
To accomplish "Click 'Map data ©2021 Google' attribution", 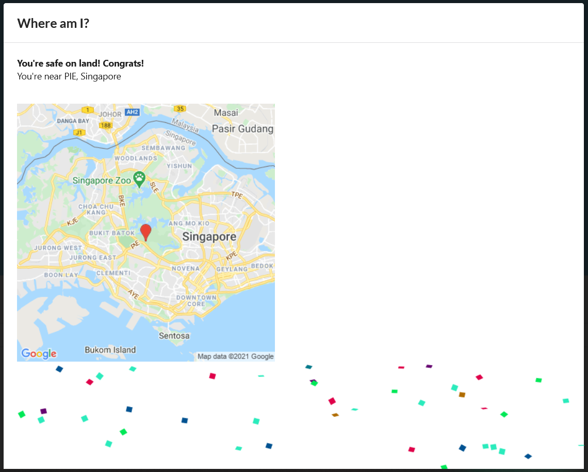I will 236,356.
